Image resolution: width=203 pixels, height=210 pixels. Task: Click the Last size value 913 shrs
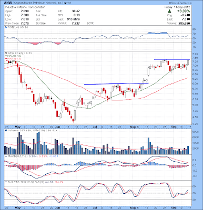pos(74,19)
